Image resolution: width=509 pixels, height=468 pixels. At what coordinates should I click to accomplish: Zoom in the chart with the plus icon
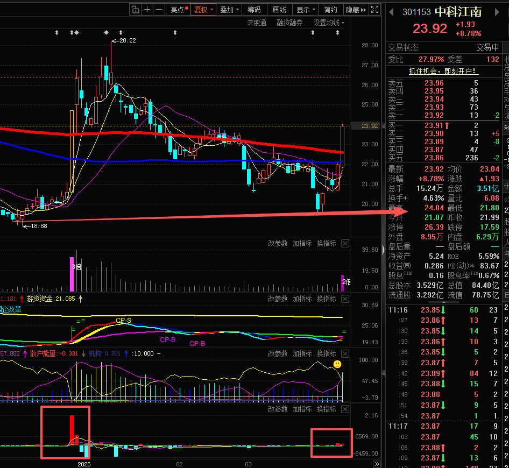(x=147, y=10)
